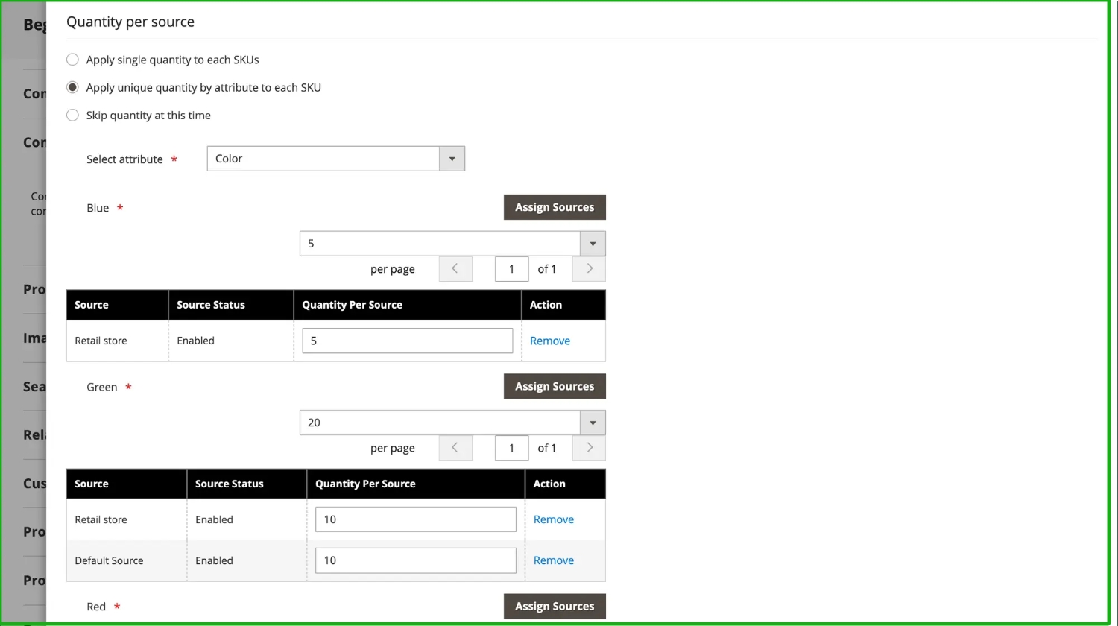Viewport: 1118px width, 626px height.
Task: Remove Default Source from Green table
Action: (x=553, y=560)
